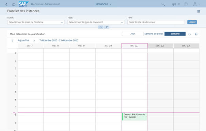
Task: Select the mer. 9 day header
Action: click(82, 46)
